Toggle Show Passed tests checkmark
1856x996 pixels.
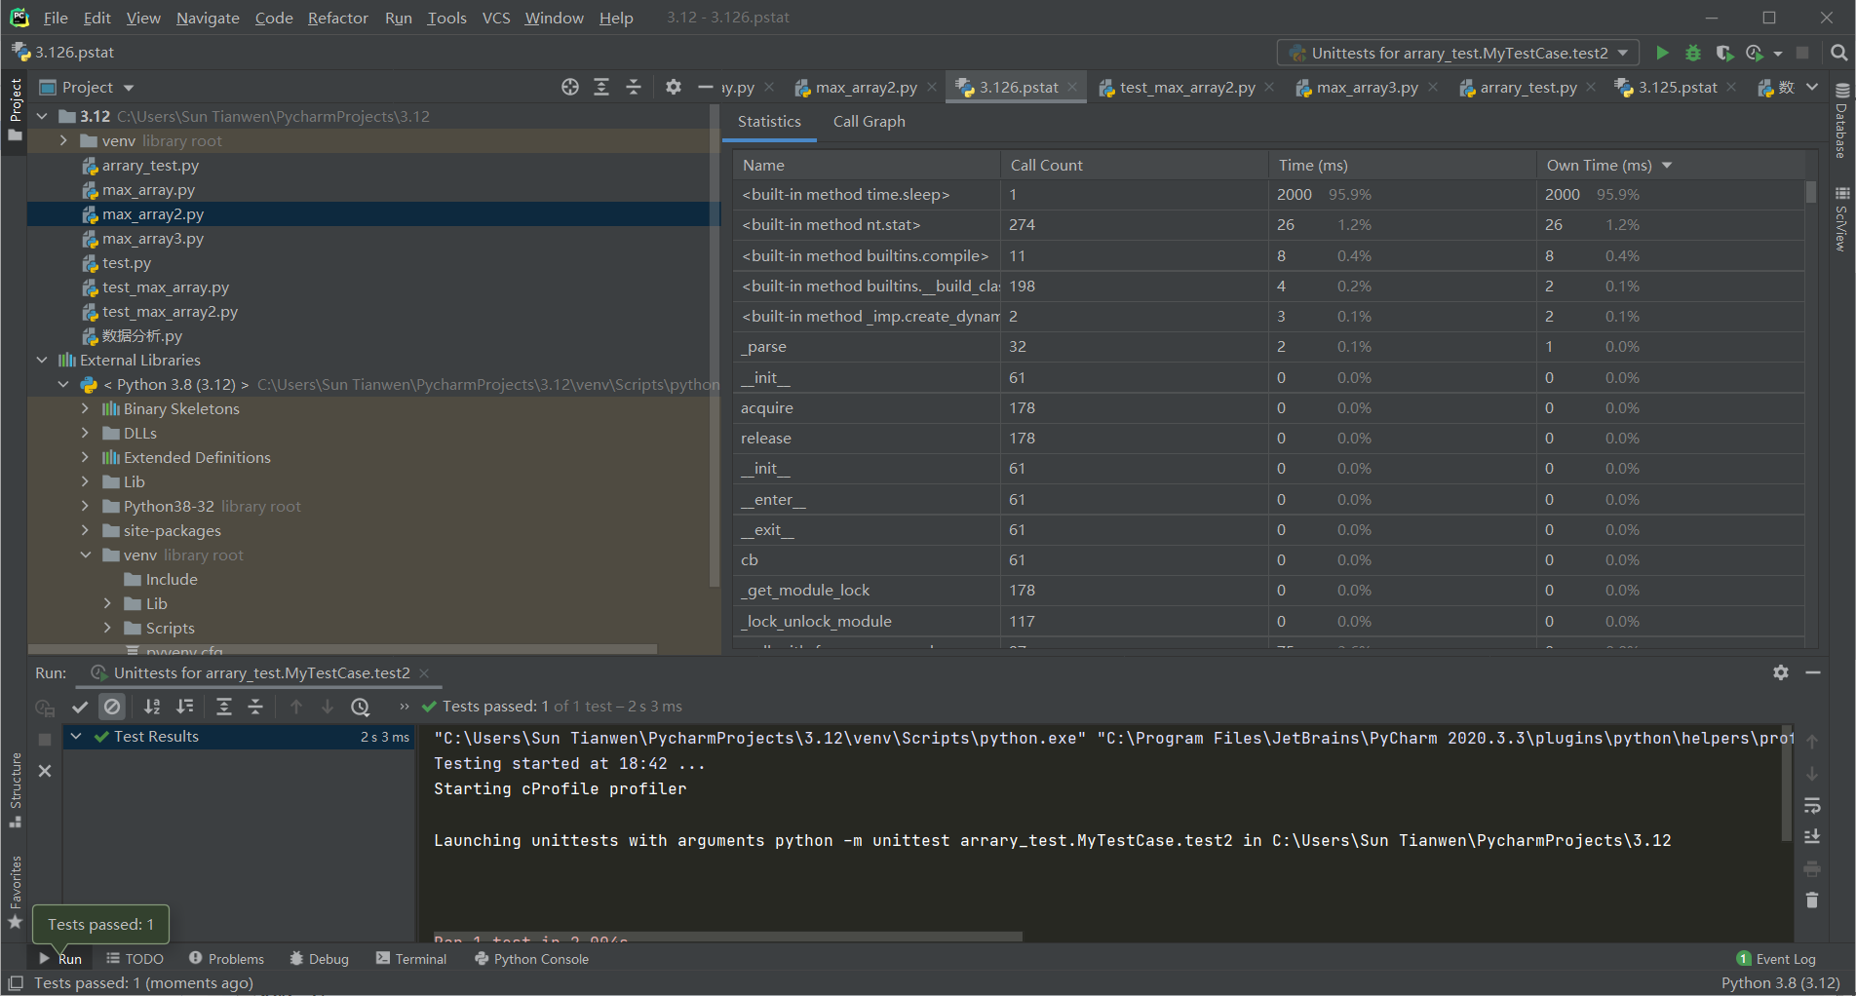(x=80, y=707)
